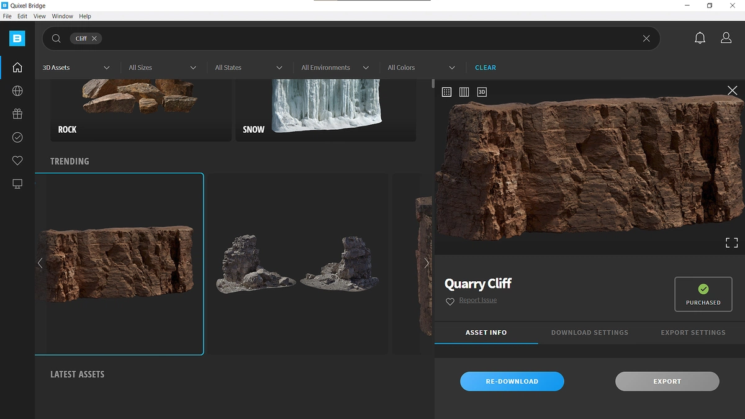This screenshot has width=745, height=419.
Task: Open the Window menu
Action: click(62, 16)
